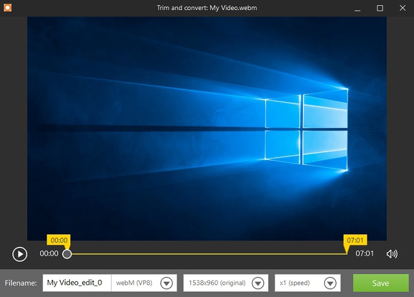Expand the resolution dropdown arrow

point(258,283)
